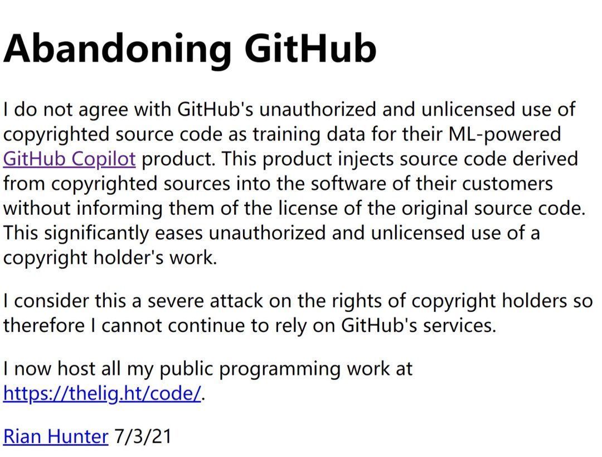Click the word 'Abandoning' in the title

tap(118, 49)
